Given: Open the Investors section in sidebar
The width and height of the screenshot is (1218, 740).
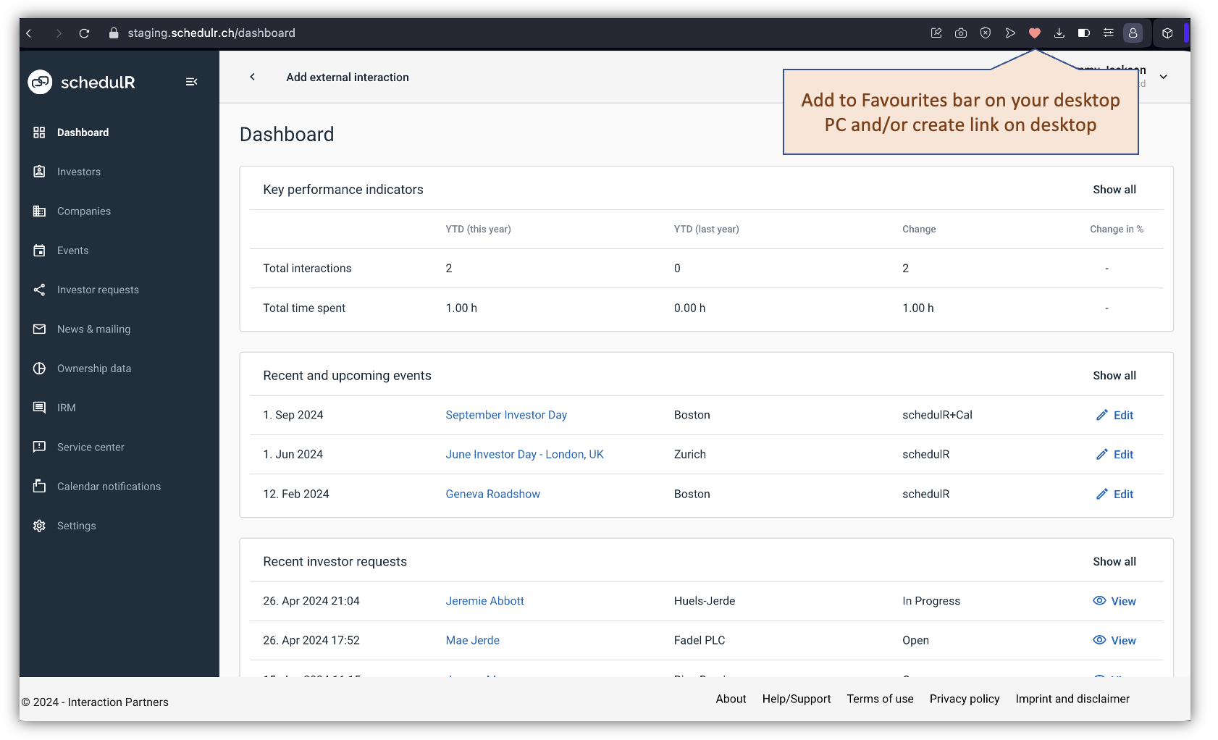Looking at the screenshot, I should 78,172.
